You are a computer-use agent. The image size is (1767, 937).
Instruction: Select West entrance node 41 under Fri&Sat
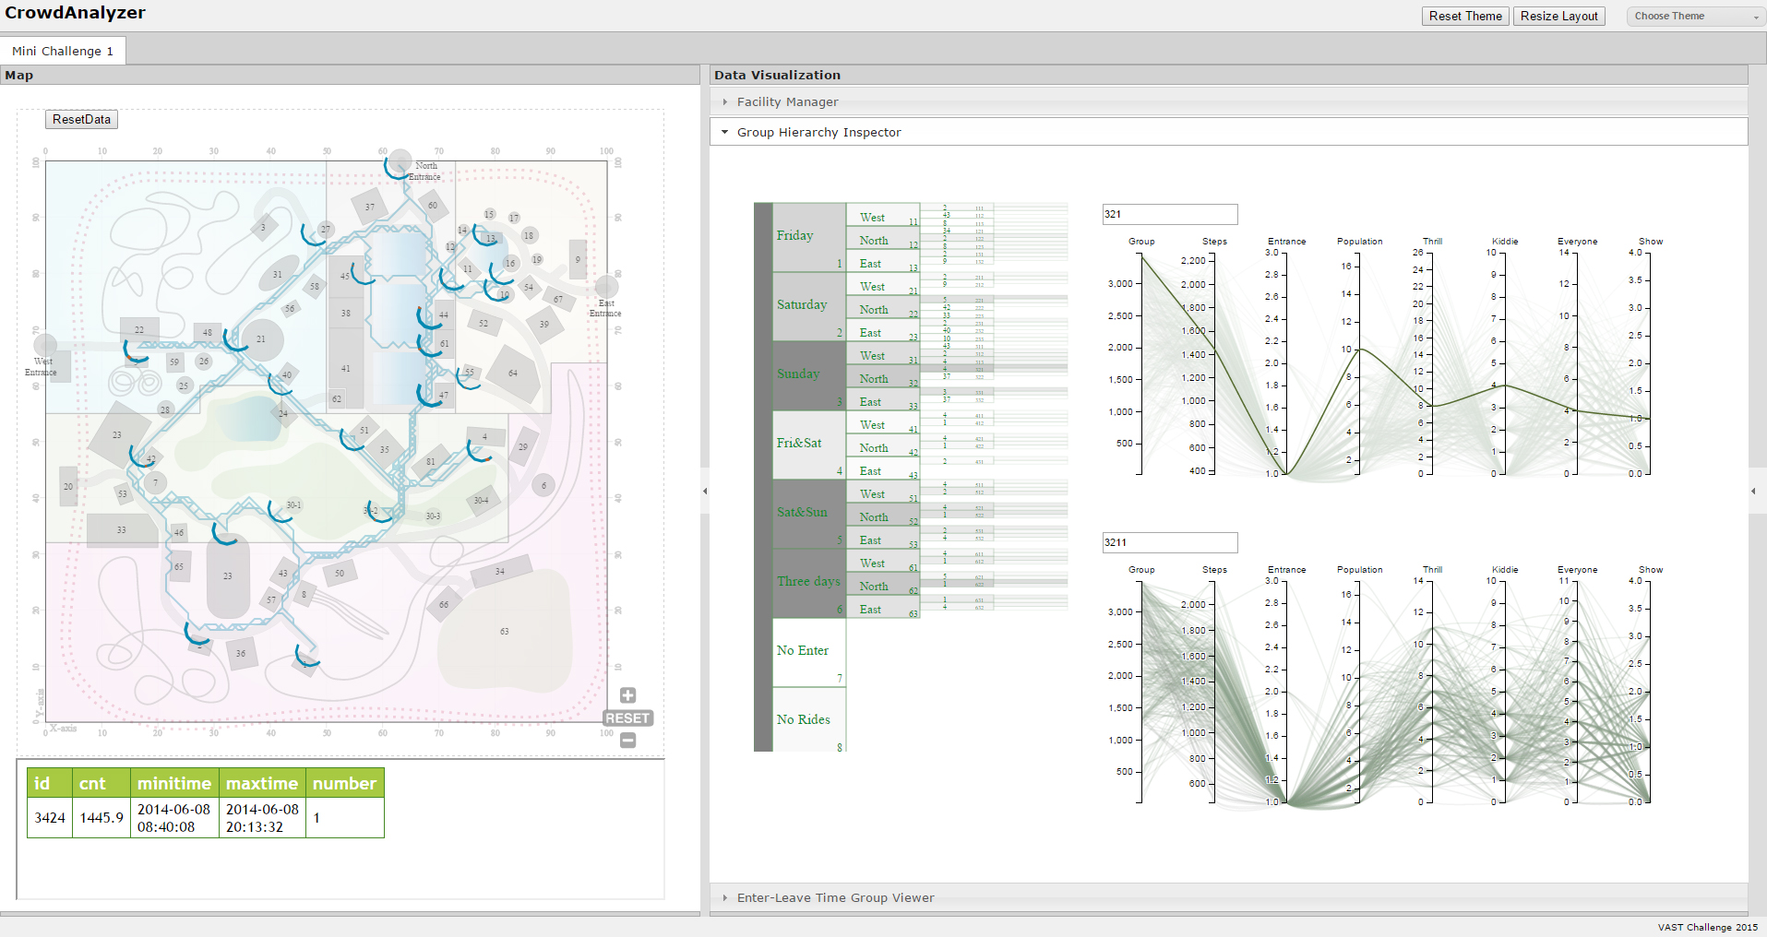pos(883,422)
